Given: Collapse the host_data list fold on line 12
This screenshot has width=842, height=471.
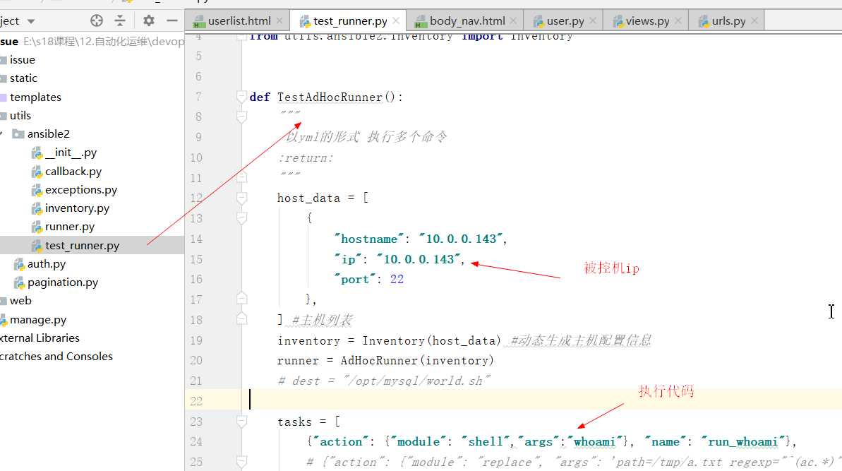Looking at the screenshot, I should click(241, 198).
